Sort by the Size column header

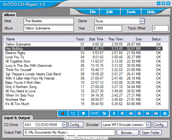pyautogui.click(x=133, y=39)
